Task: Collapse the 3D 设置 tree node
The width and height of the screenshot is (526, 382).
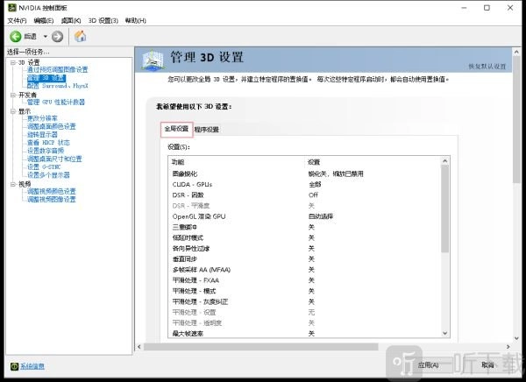Action: pyautogui.click(x=12, y=62)
